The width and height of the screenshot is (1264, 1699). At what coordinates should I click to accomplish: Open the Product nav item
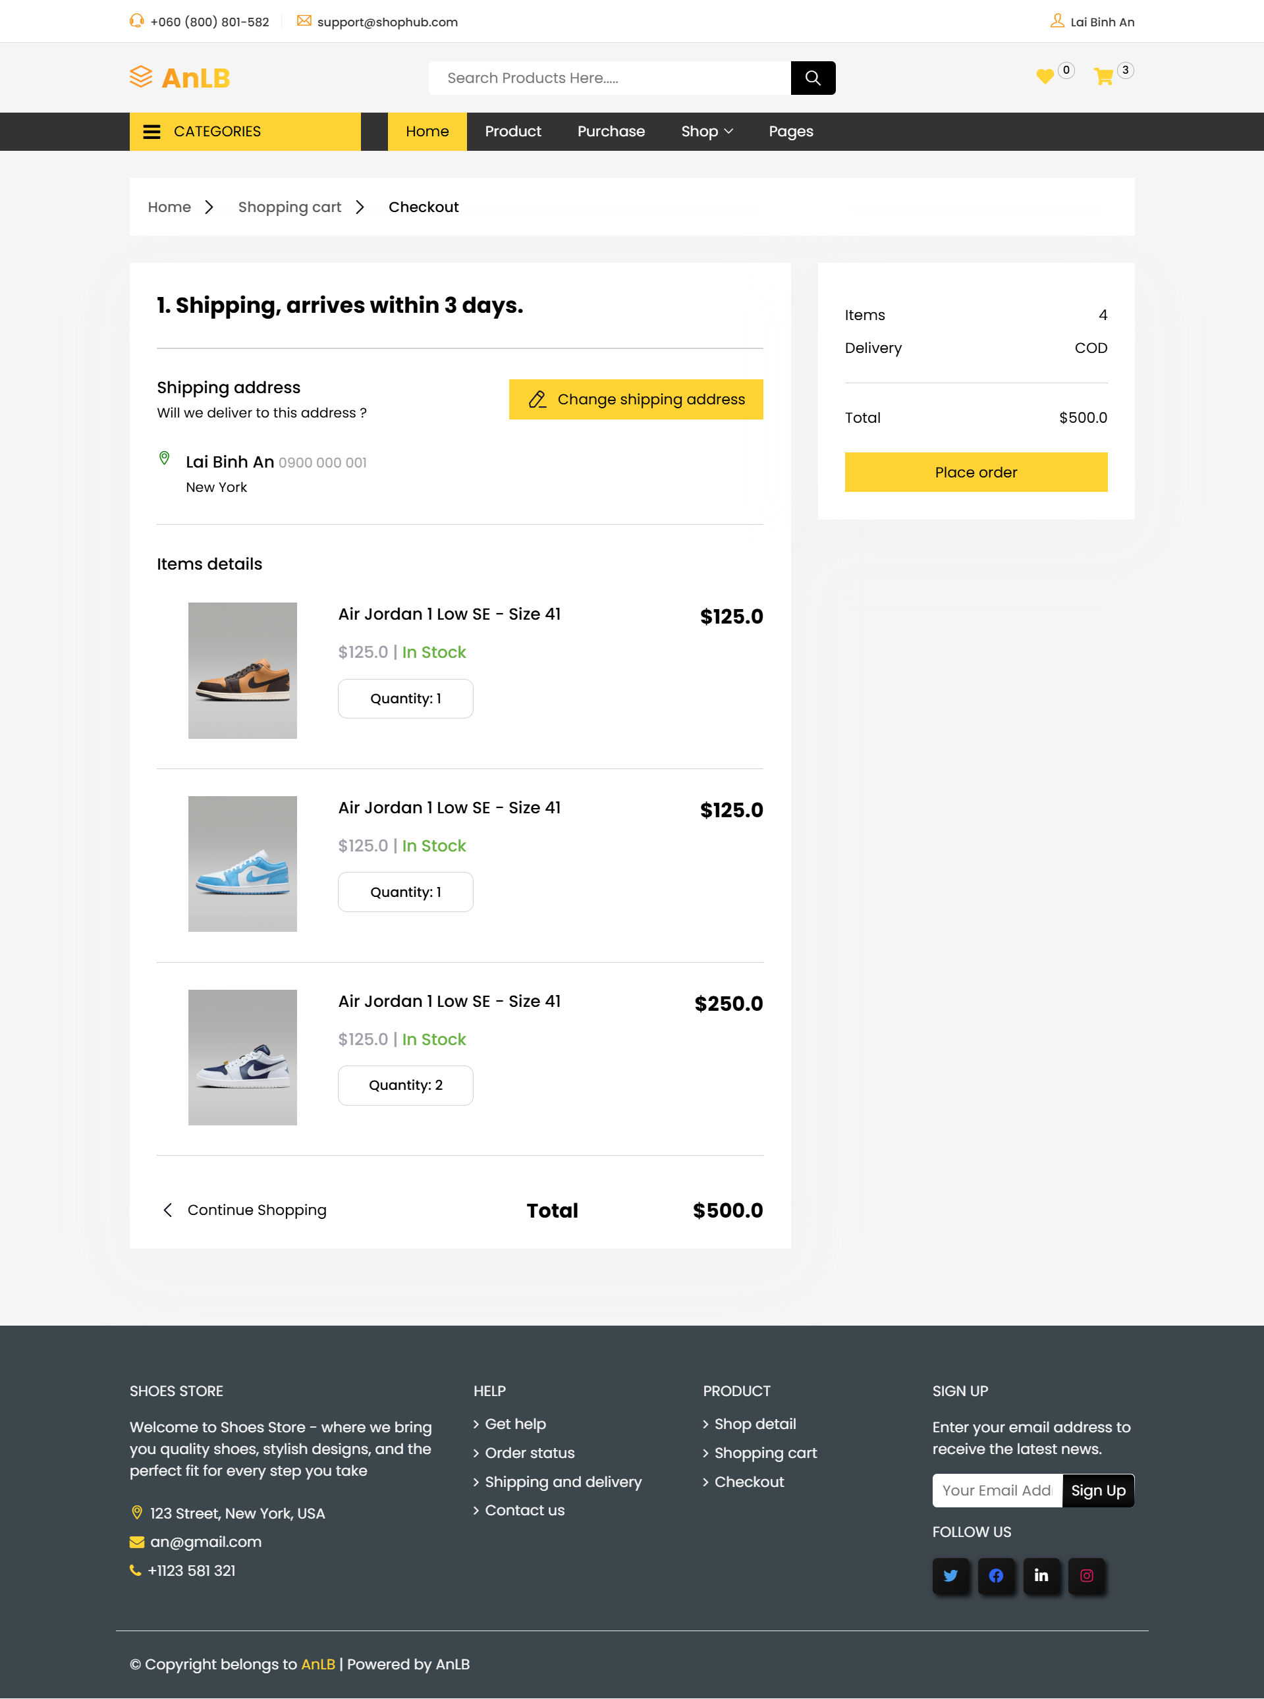(512, 132)
